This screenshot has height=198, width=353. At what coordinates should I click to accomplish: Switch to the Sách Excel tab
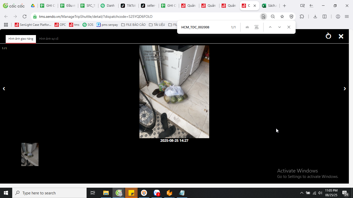(270, 6)
